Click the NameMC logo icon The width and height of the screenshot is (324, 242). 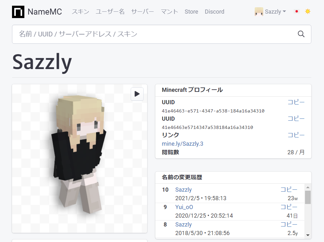[x=18, y=12]
